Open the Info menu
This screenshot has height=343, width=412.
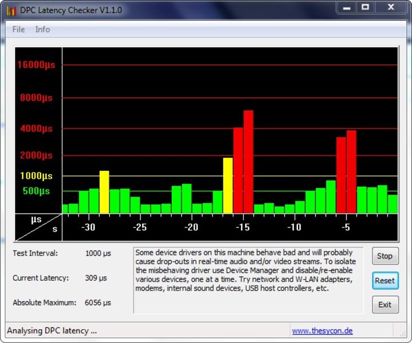click(x=42, y=29)
